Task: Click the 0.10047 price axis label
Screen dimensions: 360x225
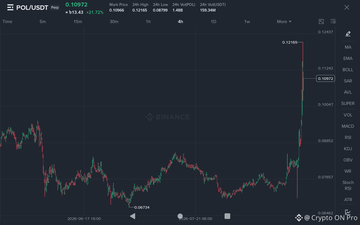Action: (326, 104)
